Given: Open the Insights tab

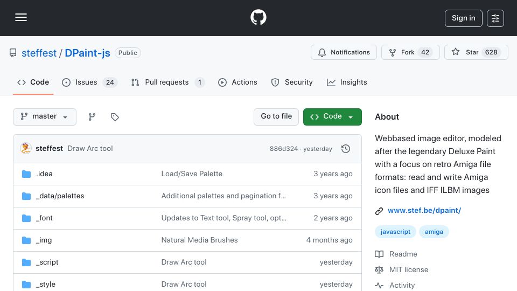Looking at the screenshot, I should 346,82.
